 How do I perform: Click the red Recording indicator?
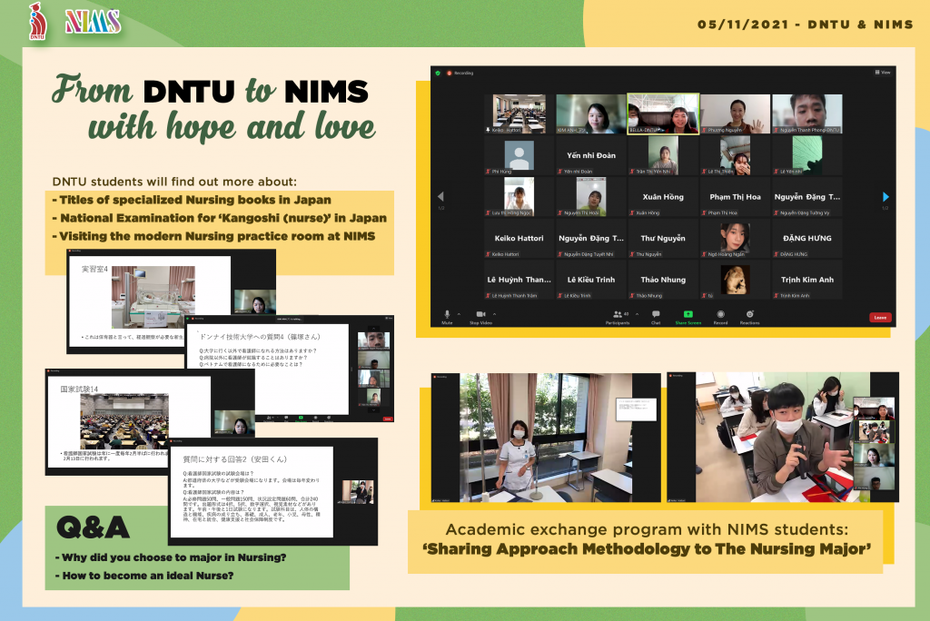[x=460, y=73]
